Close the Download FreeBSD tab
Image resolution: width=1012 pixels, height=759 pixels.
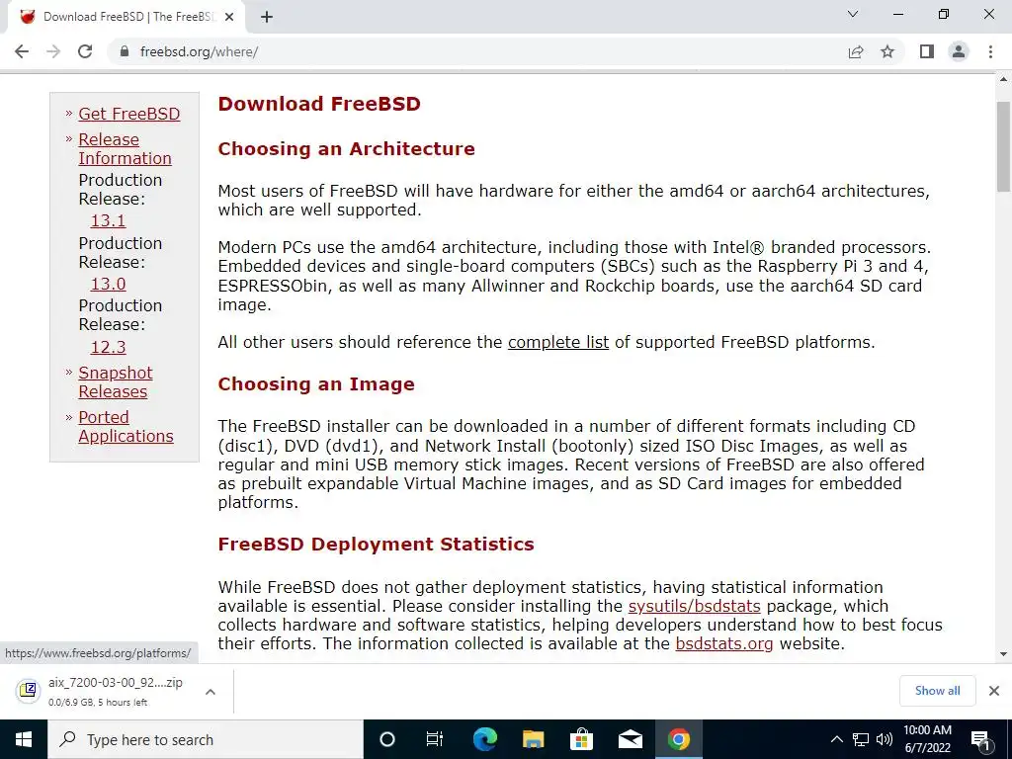click(229, 17)
